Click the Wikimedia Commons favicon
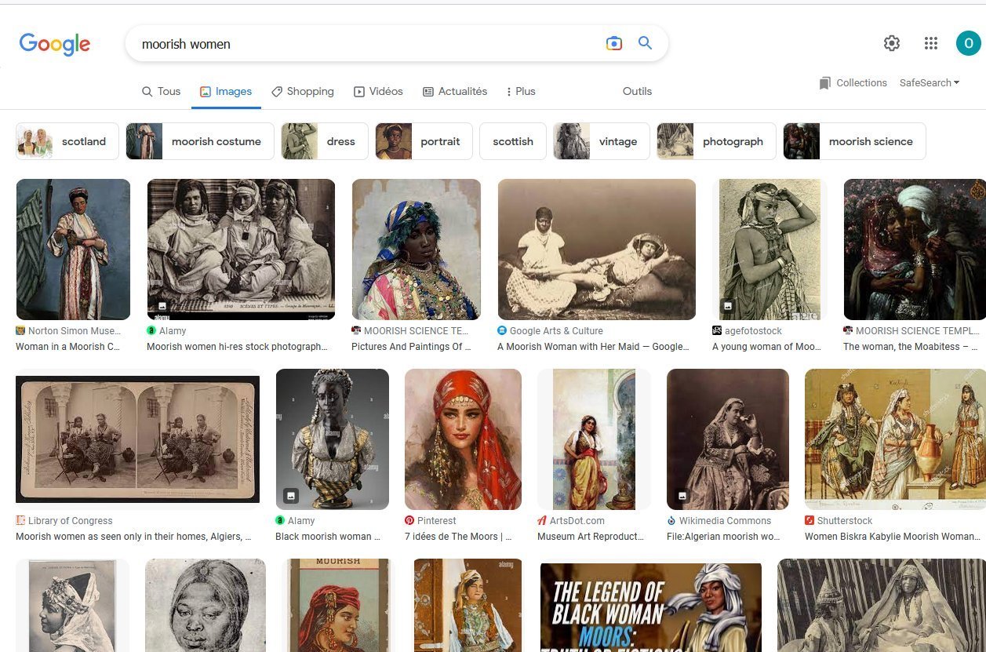The height and width of the screenshot is (652, 986). 671,521
